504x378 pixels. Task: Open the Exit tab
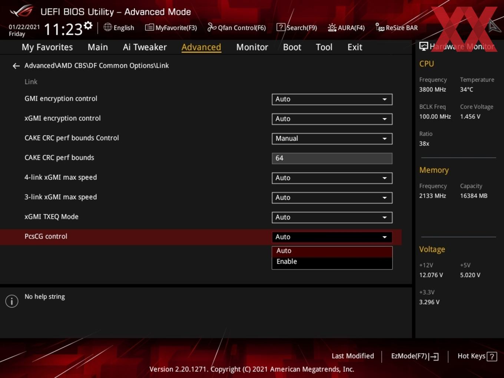point(355,47)
